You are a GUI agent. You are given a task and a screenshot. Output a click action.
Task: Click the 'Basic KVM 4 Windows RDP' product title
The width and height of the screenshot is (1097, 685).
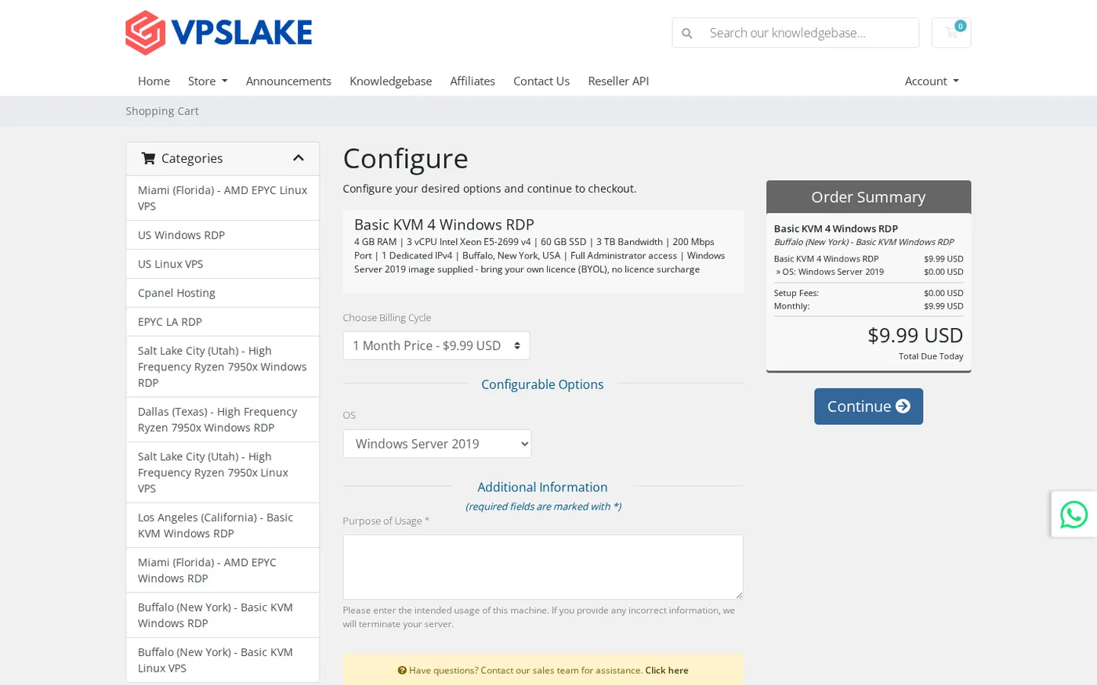(444, 225)
